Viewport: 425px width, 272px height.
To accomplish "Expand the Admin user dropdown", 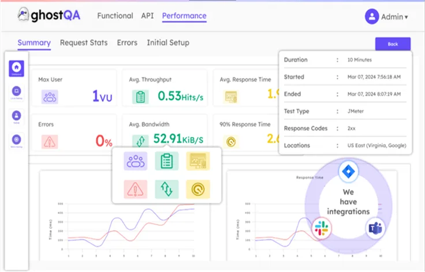I will click(387, 17).
